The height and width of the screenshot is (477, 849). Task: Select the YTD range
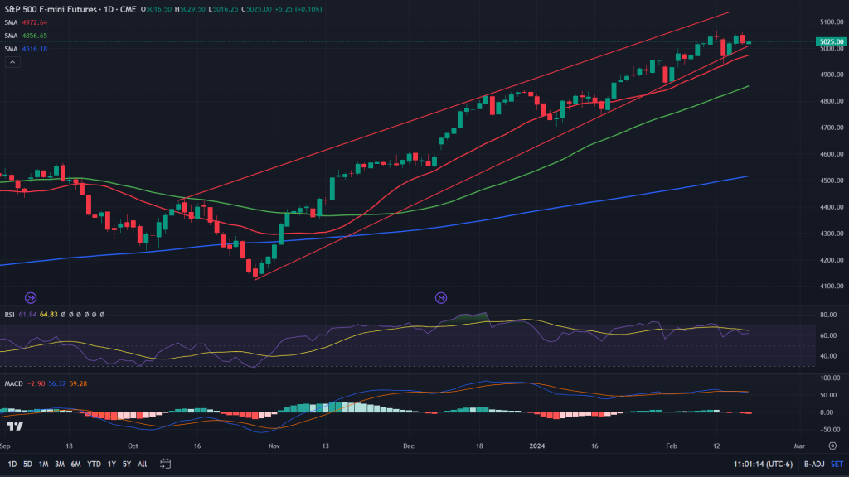click(x=94, y=464)
